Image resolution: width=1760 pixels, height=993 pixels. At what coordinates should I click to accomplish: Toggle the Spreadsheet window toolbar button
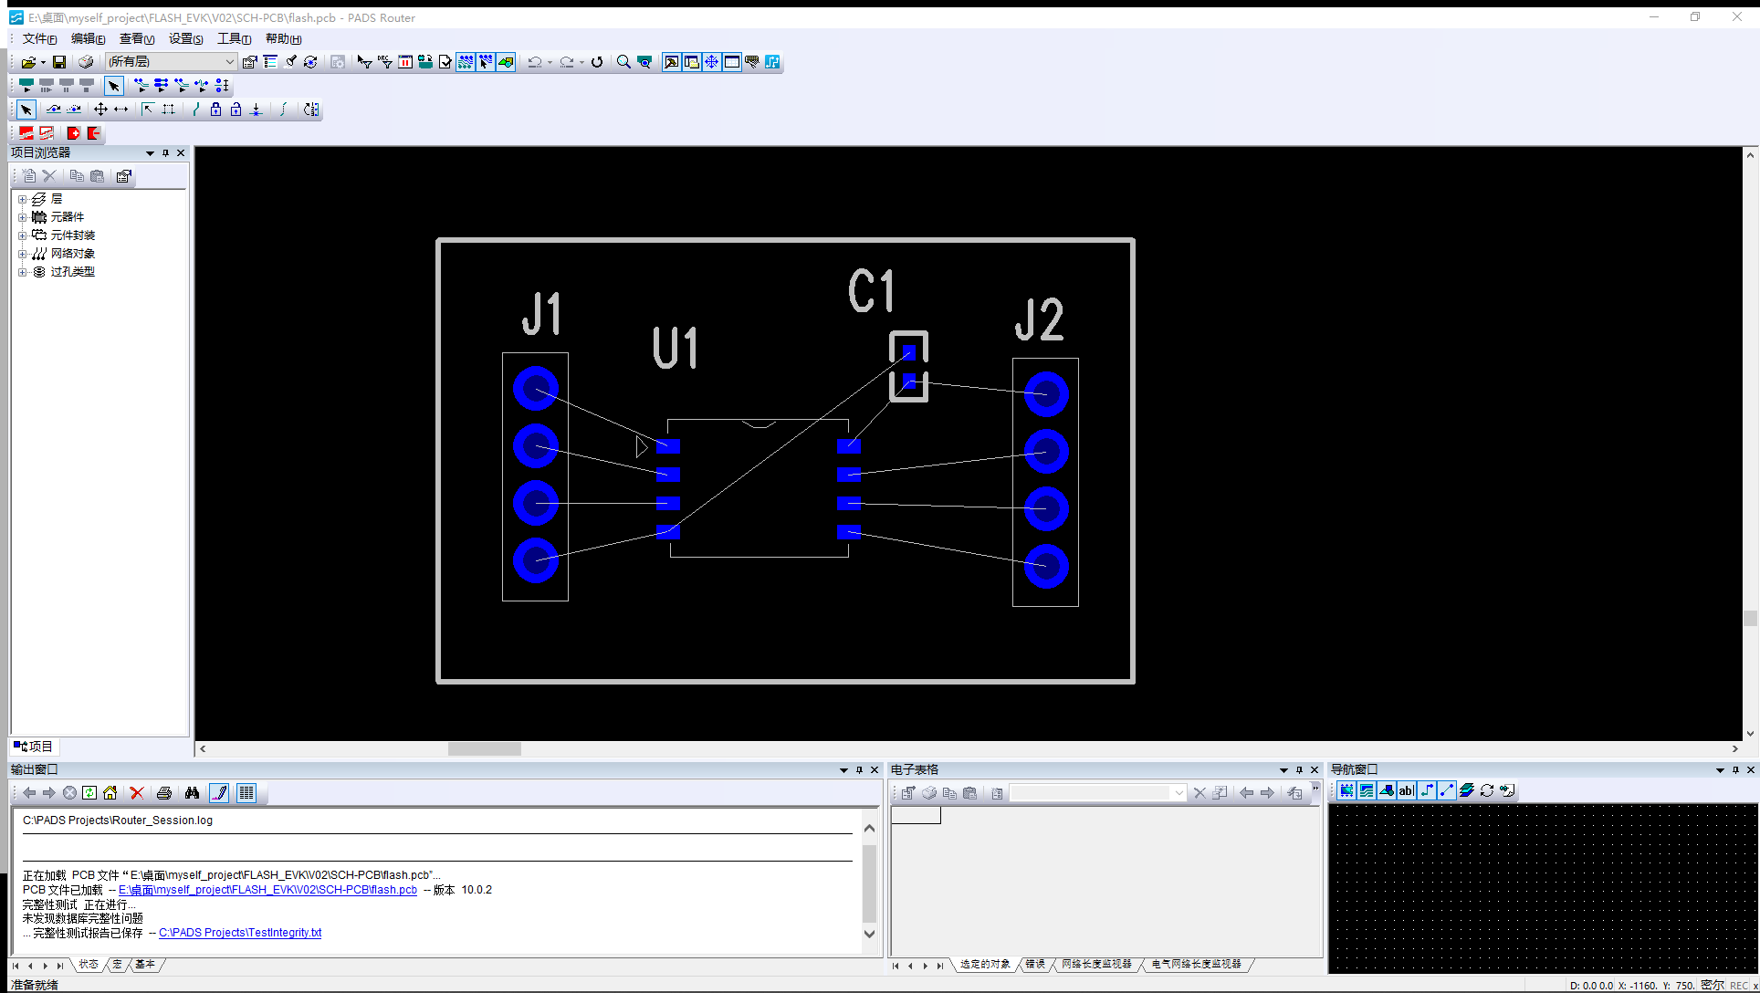(731, 62)
